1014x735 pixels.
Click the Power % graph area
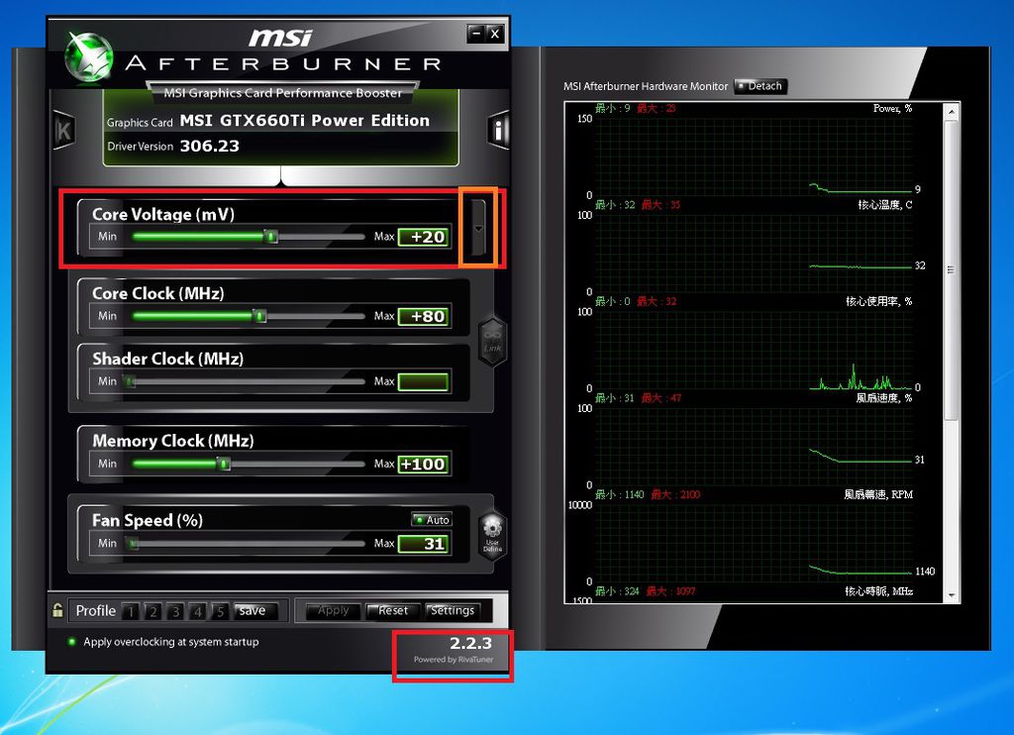point(754,156)
